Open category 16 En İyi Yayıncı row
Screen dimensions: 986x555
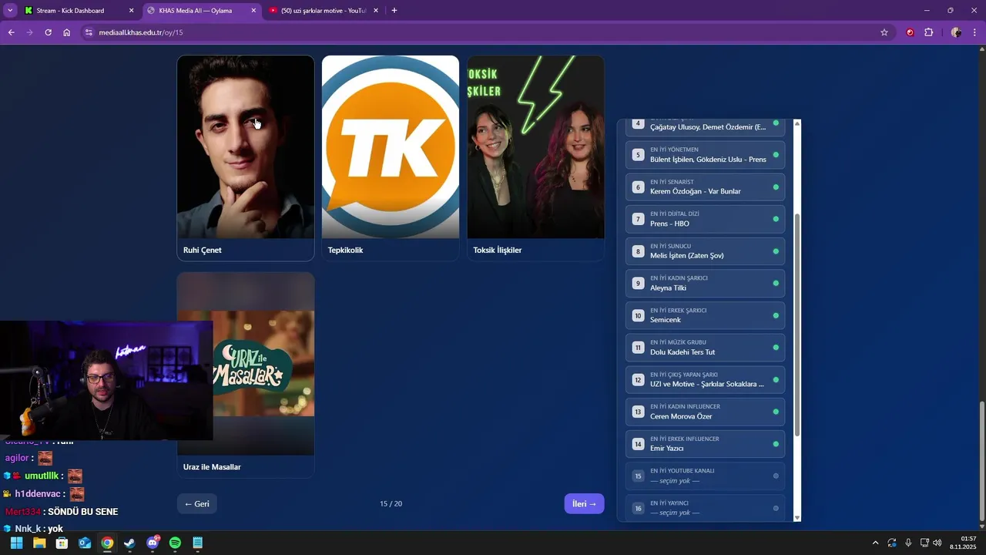point(705,508)
